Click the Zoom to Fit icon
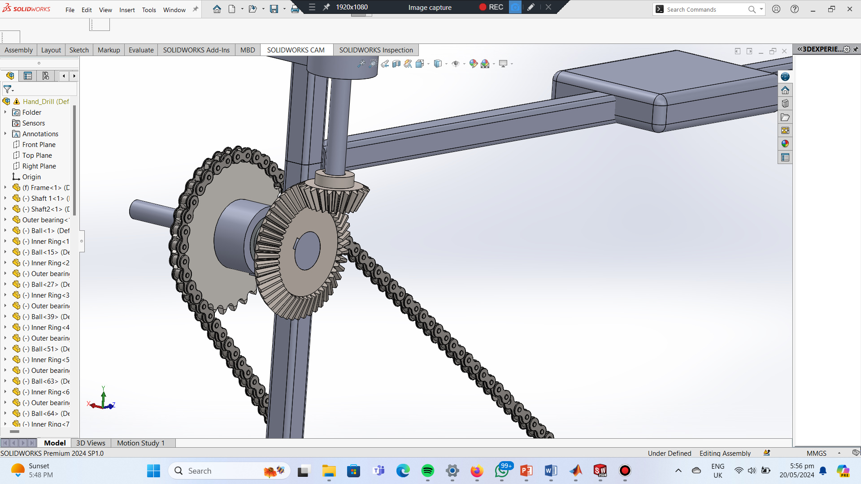Viewport: 861px width, 484px height. 361,64
